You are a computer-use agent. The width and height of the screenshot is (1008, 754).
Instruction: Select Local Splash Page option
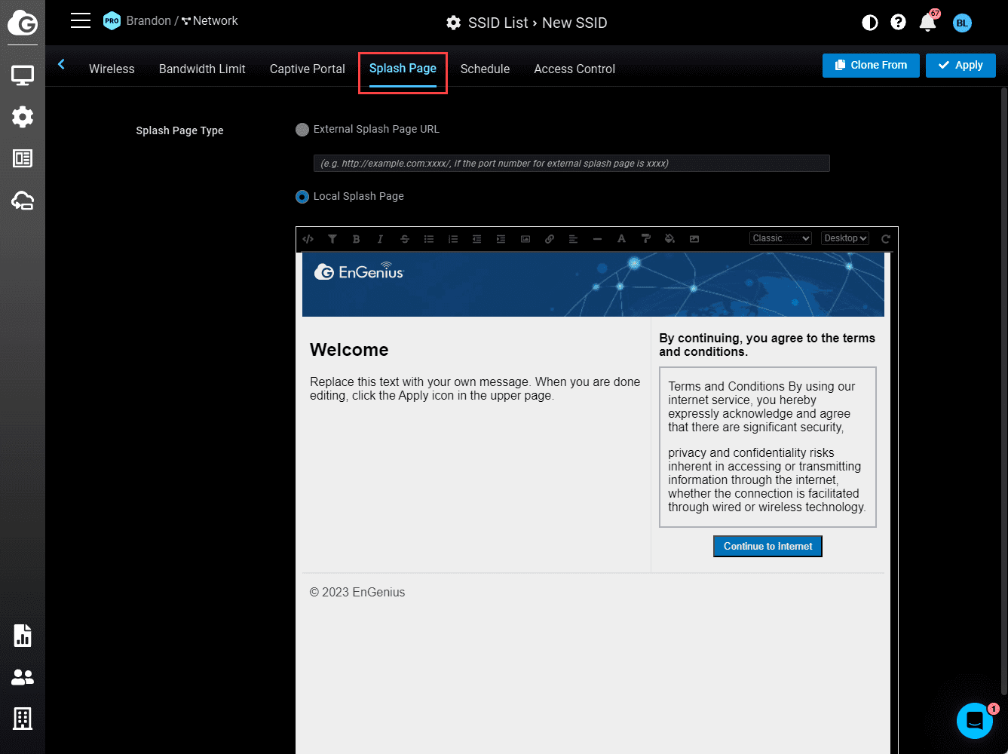coord(302,197)
